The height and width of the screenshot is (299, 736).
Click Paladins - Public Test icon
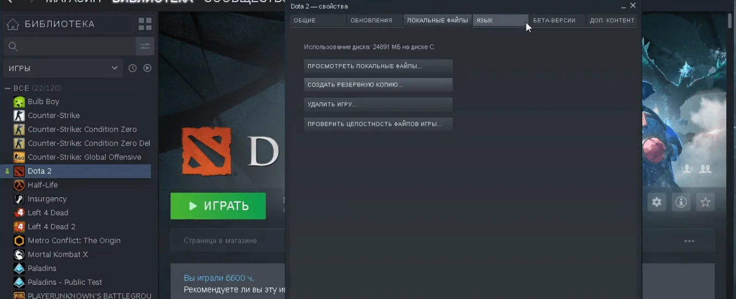coord(19,282)
